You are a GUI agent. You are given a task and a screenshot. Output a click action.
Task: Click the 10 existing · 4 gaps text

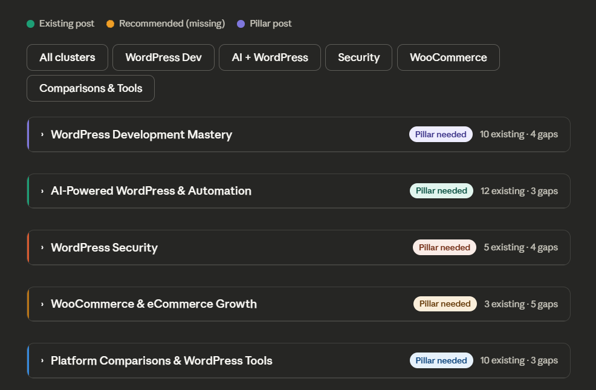pyautogui.click(x=519, y=134)
